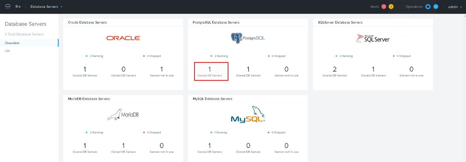Click the Oracle logo
This screenshot has height=162, width=466.
123,38
